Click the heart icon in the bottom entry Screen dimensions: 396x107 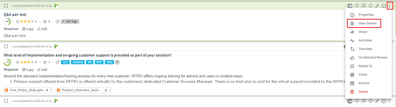pos(357,101)
